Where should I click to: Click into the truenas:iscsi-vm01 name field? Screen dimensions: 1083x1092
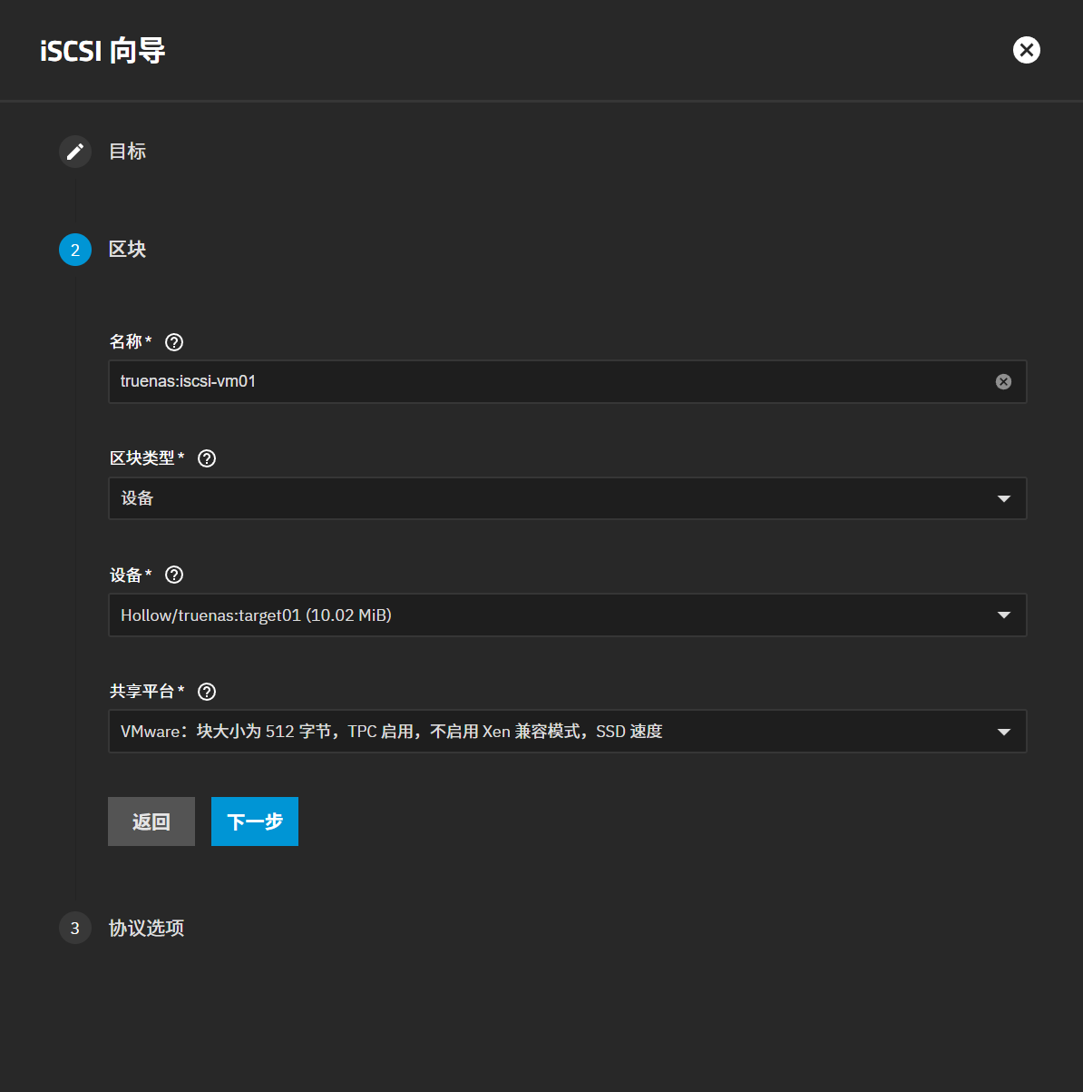pos(544,382)
